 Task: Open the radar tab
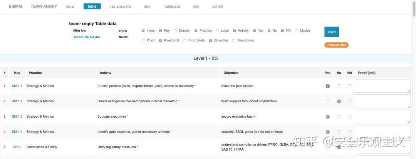coord(70,7)
